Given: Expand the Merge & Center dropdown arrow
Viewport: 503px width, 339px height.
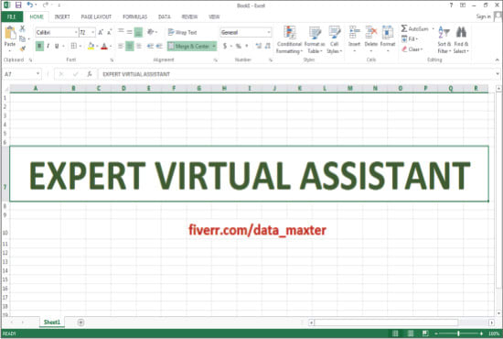Looking at the screenshot, I should pyautogui.click(x=214, y=47).
